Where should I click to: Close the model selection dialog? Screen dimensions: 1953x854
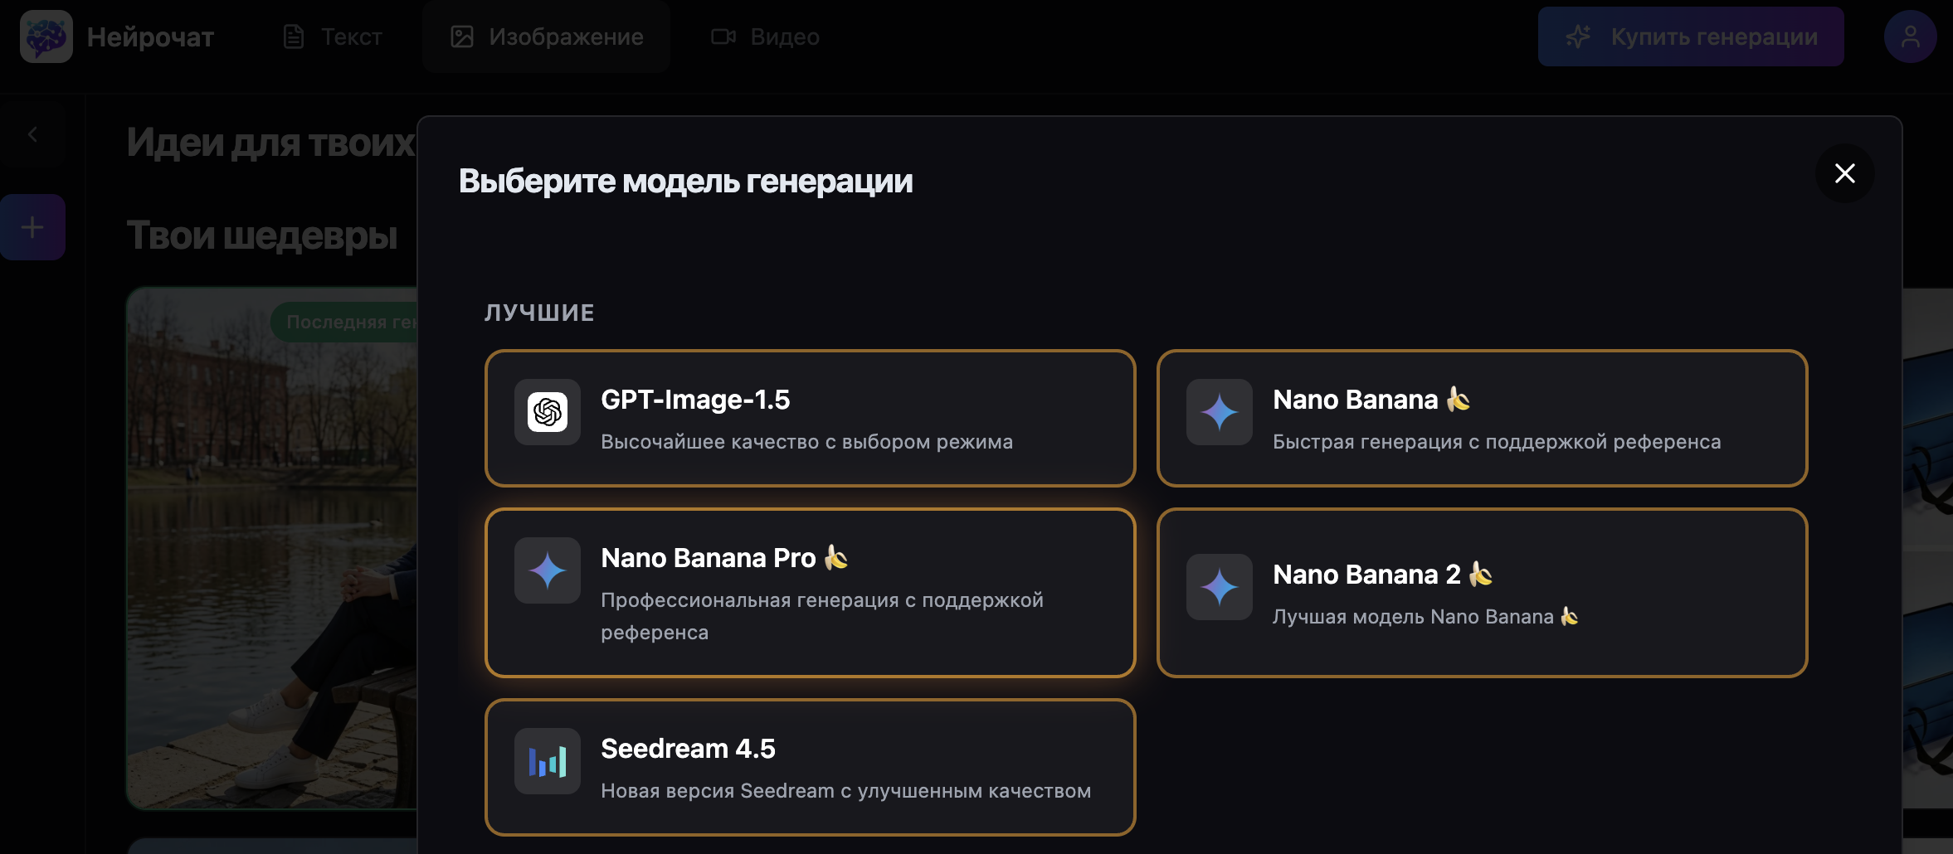(1844, 173)
